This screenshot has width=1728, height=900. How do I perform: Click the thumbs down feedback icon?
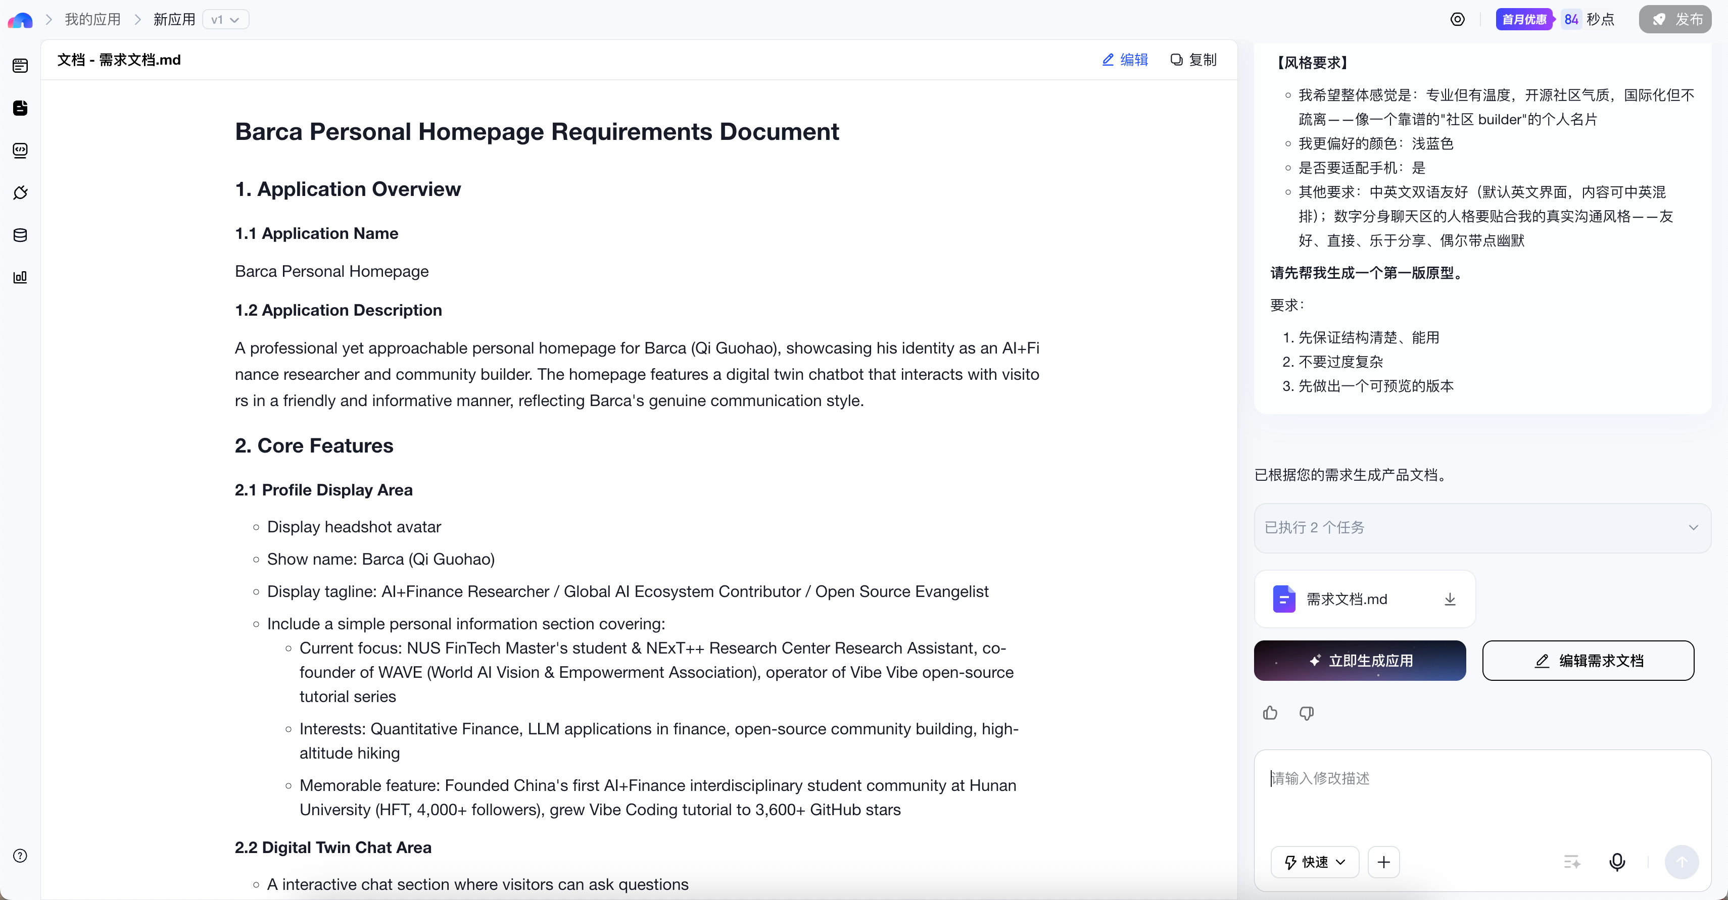pos(1306,713)
